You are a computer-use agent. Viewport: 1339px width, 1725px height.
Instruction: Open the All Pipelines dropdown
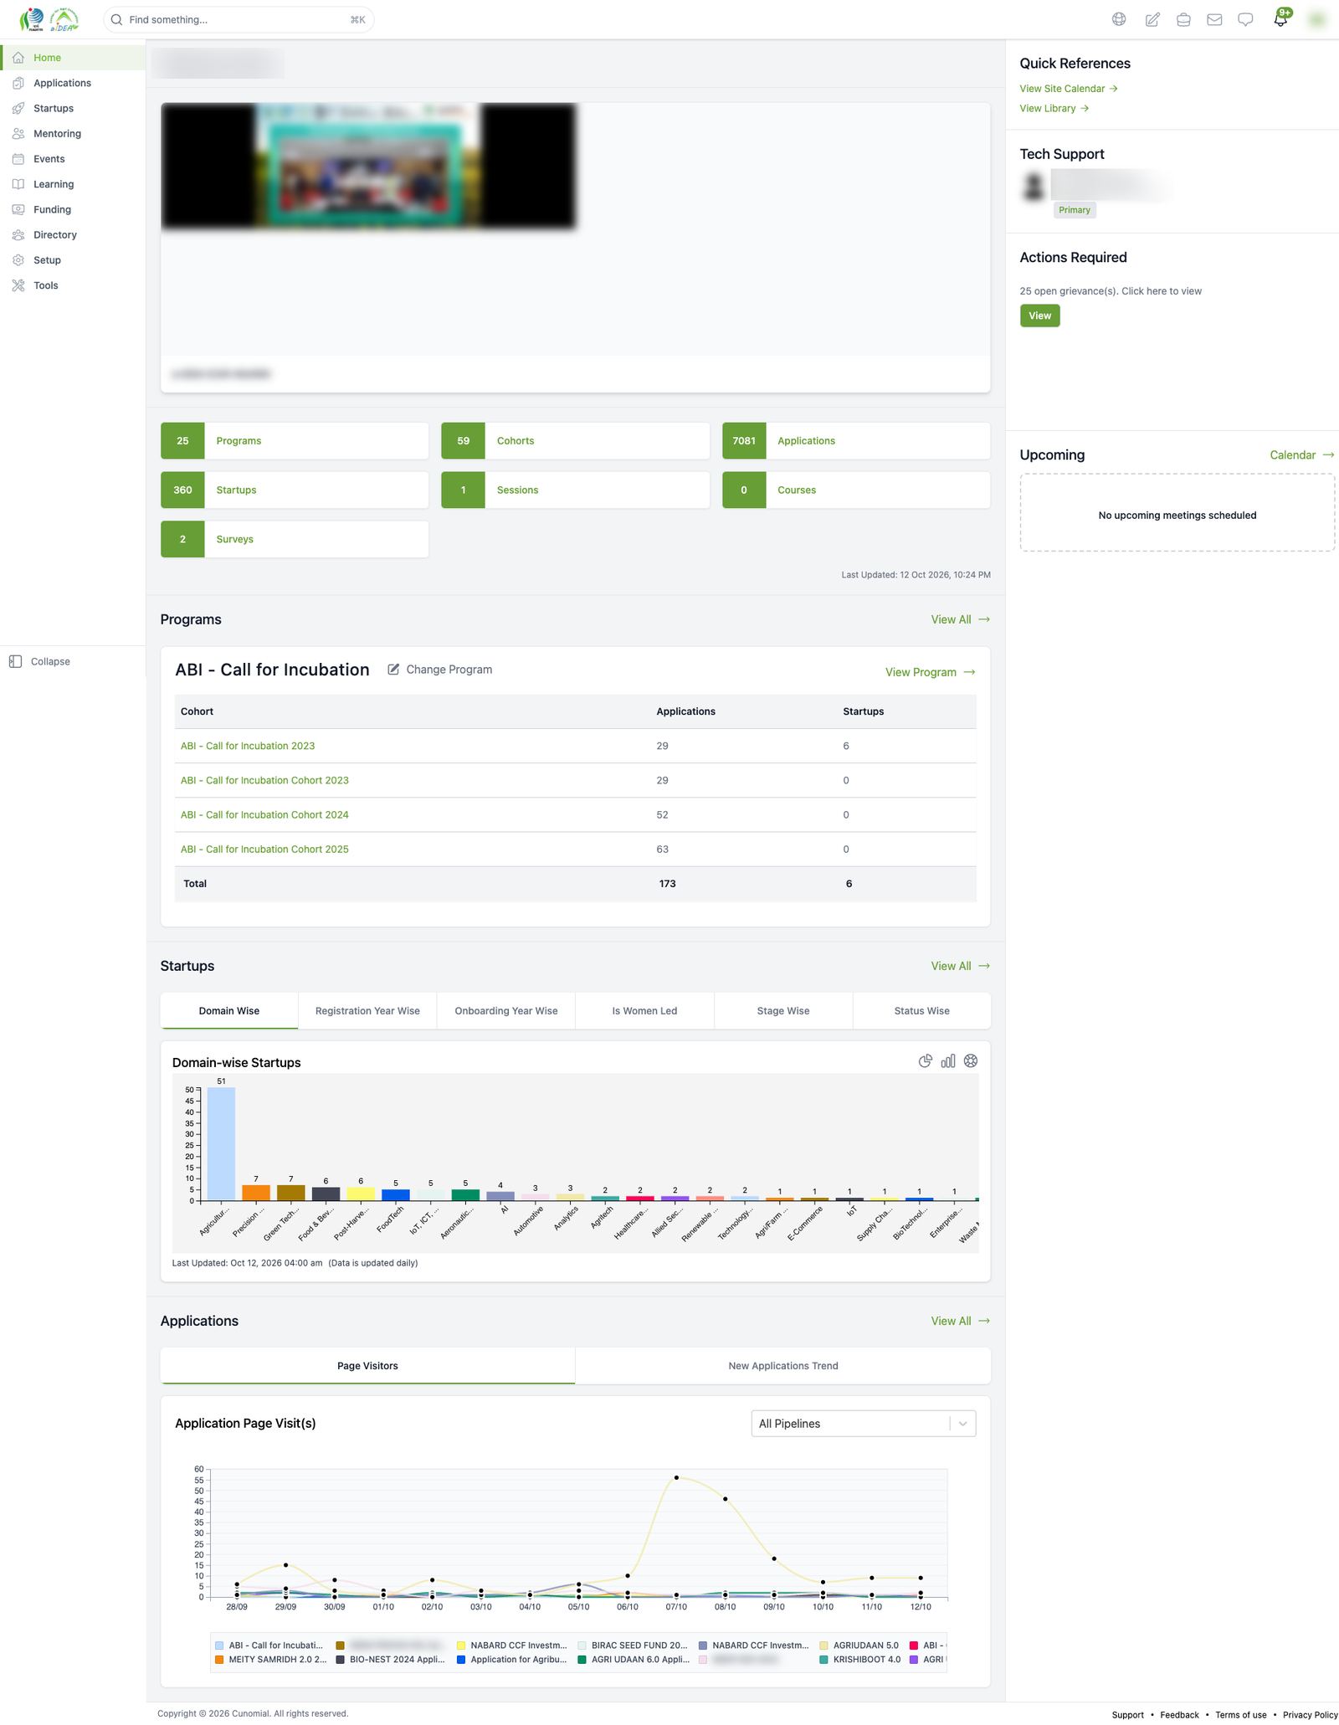864,1424
